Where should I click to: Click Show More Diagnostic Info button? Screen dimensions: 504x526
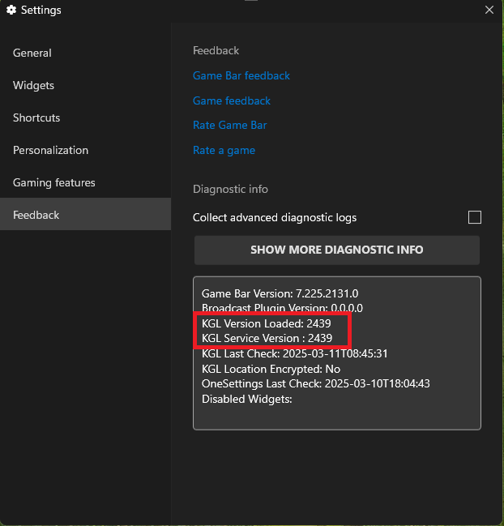point(336,250)
